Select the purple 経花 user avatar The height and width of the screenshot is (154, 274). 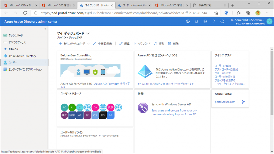point(64,115)
